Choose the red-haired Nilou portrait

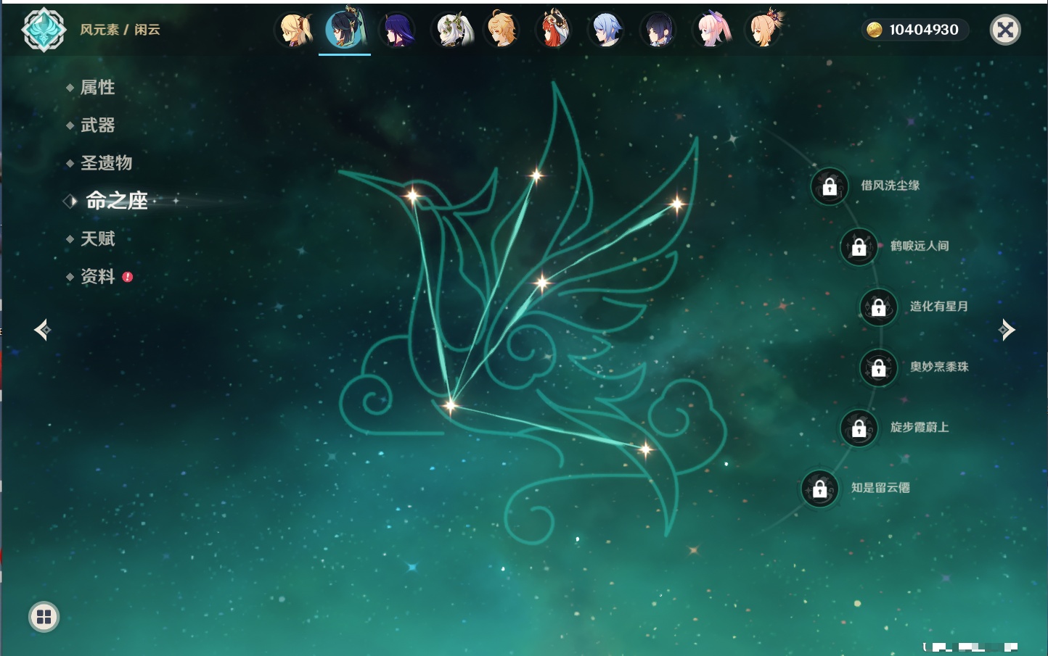click(x=554, y=30)
